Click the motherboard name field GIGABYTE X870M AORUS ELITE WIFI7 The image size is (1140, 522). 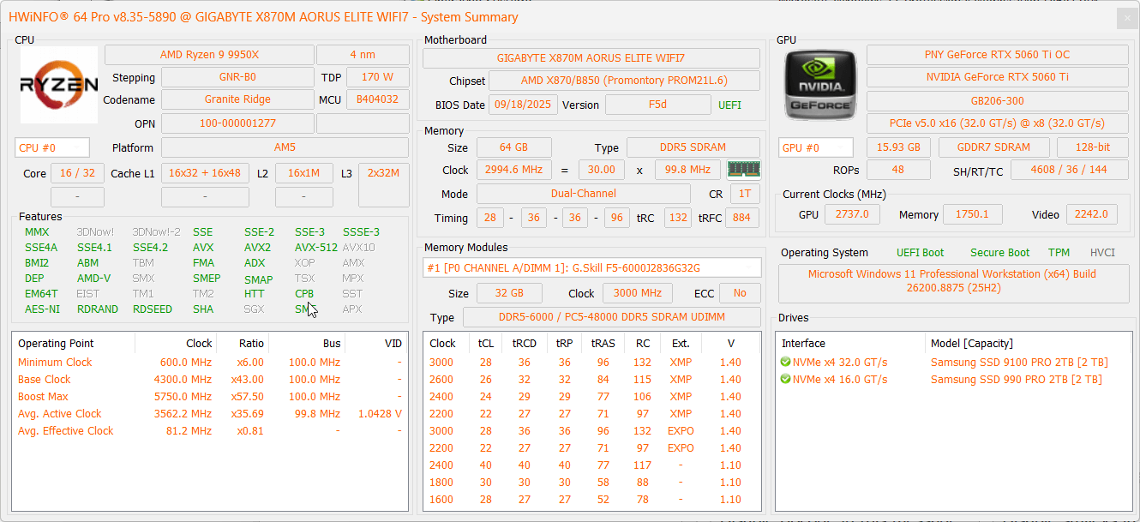(591, 57)
